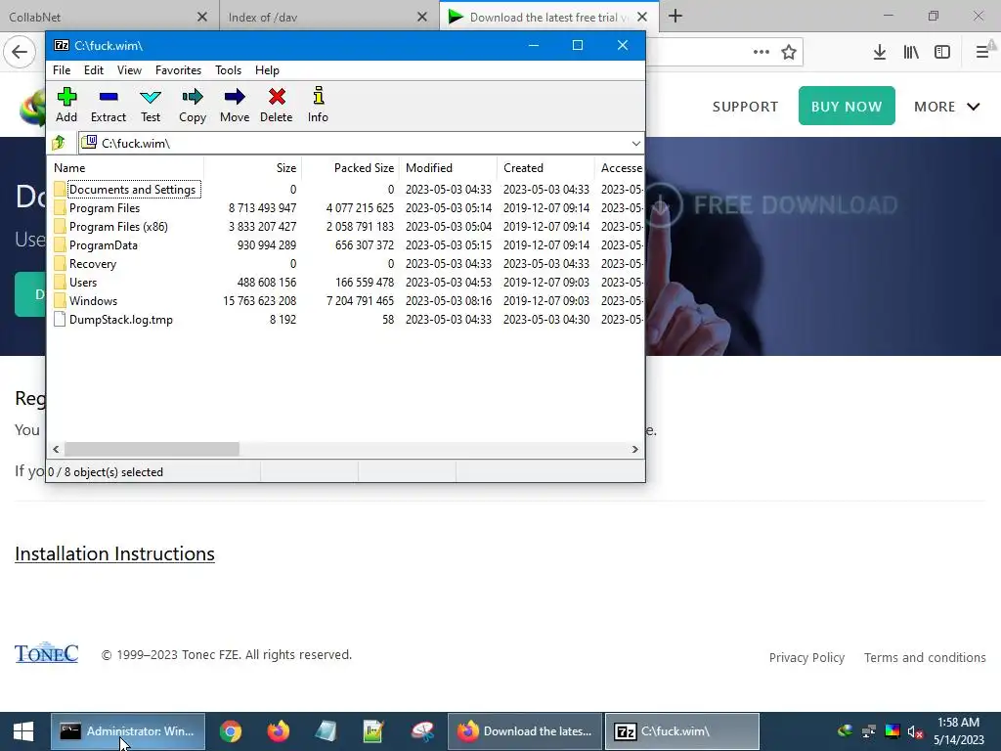Click the Move toolbar icon
Viewport: 1001px width, 751px height.
[235, 106]
